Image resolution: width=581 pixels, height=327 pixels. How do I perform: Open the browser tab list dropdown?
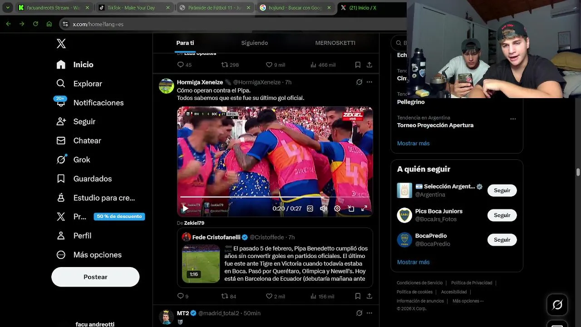[x=8, y=8]
